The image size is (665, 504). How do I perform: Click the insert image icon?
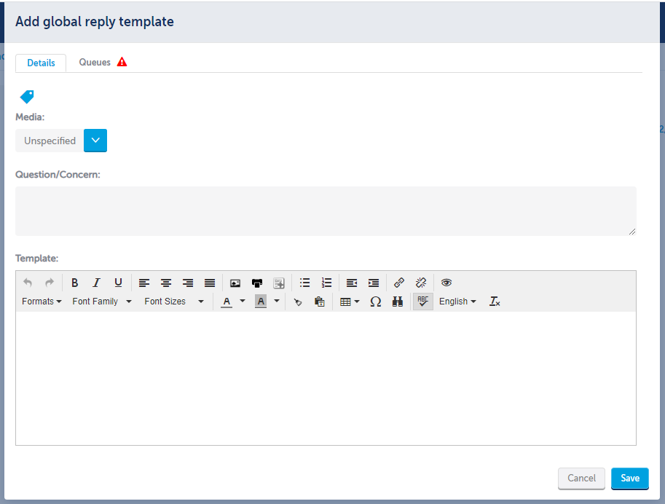235,283
